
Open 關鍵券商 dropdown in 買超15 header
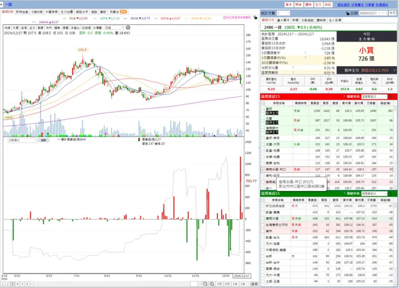[x=374, y=97]
